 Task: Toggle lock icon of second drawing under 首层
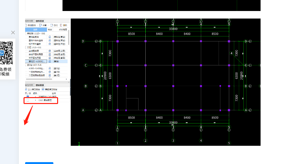pyautogui.click(x=50, y=54)
